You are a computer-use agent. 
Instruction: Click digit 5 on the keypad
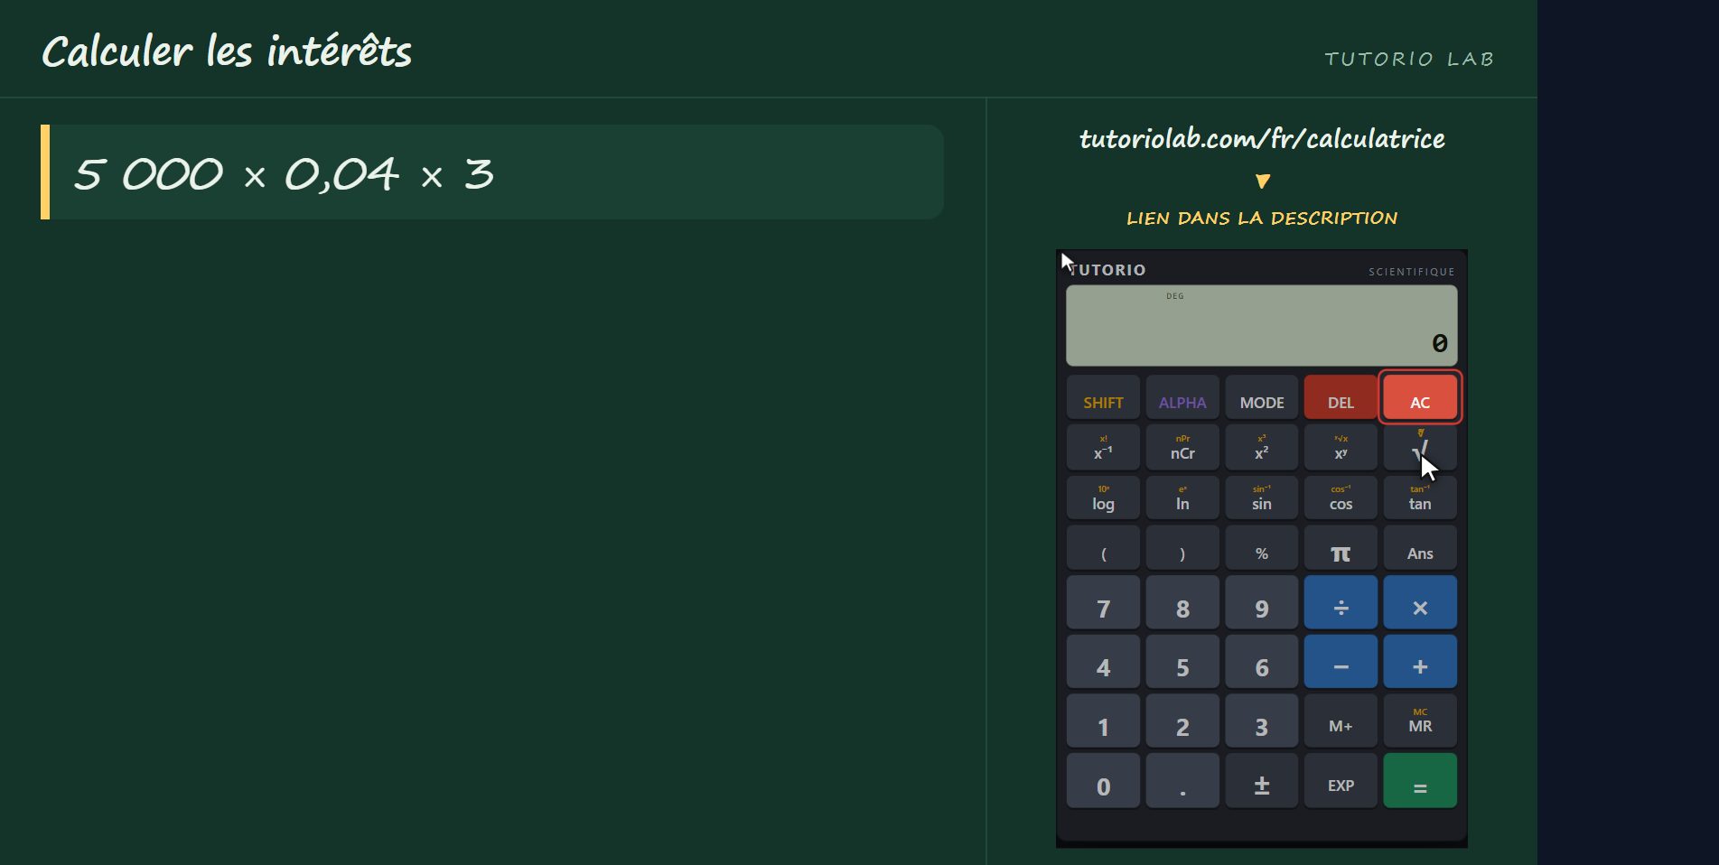[1182, 661]
